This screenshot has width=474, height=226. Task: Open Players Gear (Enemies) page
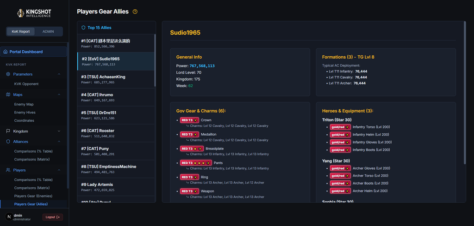34,196
